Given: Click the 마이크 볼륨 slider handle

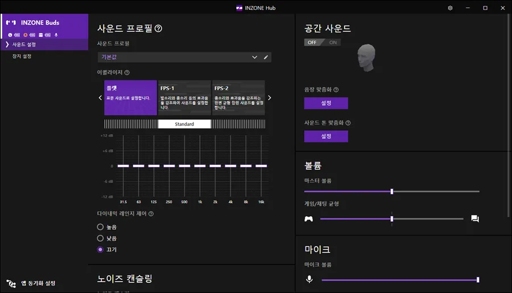Looking at the screenshot, I should [x=478, y=279].
